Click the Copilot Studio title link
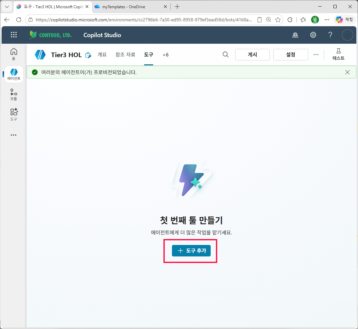358x329 pixels. tap(102, 35)
